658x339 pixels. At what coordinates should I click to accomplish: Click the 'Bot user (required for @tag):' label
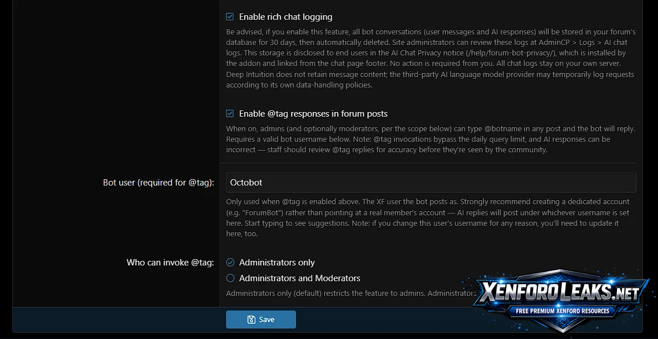pos(158,183)
